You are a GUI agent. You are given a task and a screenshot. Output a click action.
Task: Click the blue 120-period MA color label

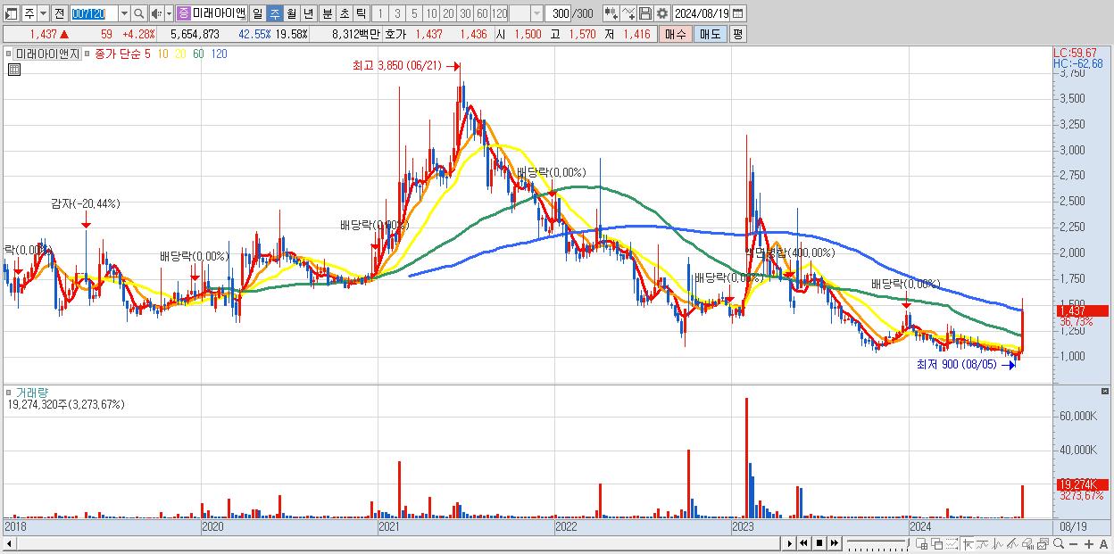[219, 54]
